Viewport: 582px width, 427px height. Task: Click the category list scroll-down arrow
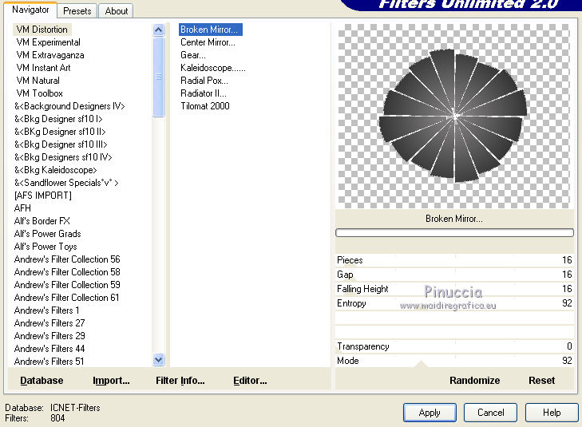tap(158, 360)
